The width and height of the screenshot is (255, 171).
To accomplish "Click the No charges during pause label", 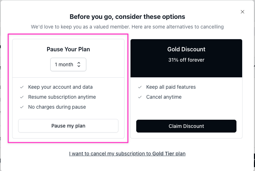I will click(57, 107).
